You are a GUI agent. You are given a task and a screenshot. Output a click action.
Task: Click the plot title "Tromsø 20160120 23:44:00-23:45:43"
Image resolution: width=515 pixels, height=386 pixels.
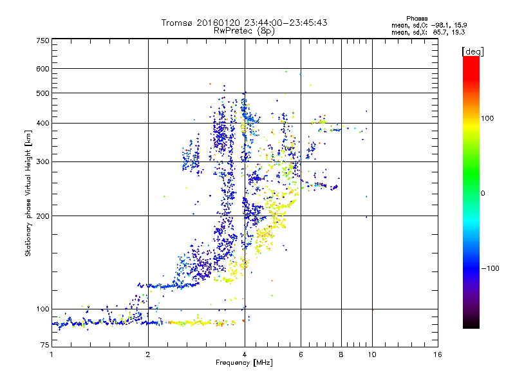[x=244, y=23]
